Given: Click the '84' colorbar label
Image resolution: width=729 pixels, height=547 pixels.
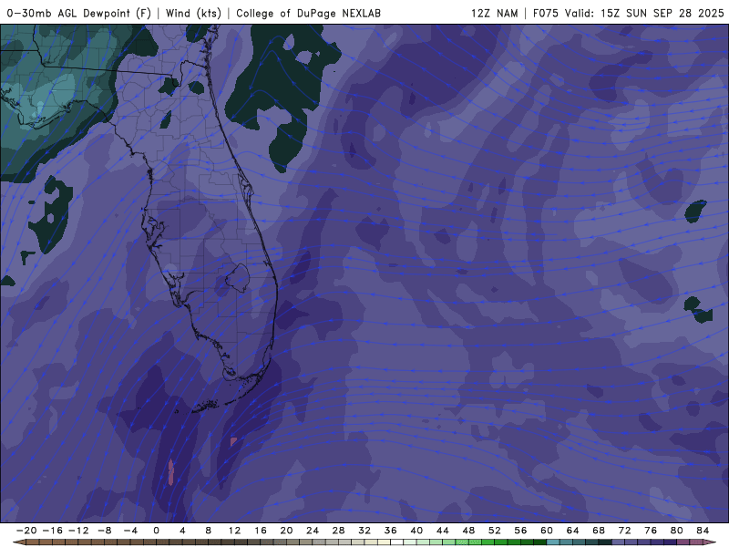Looking at the screenshot, I should coord(703,531).
